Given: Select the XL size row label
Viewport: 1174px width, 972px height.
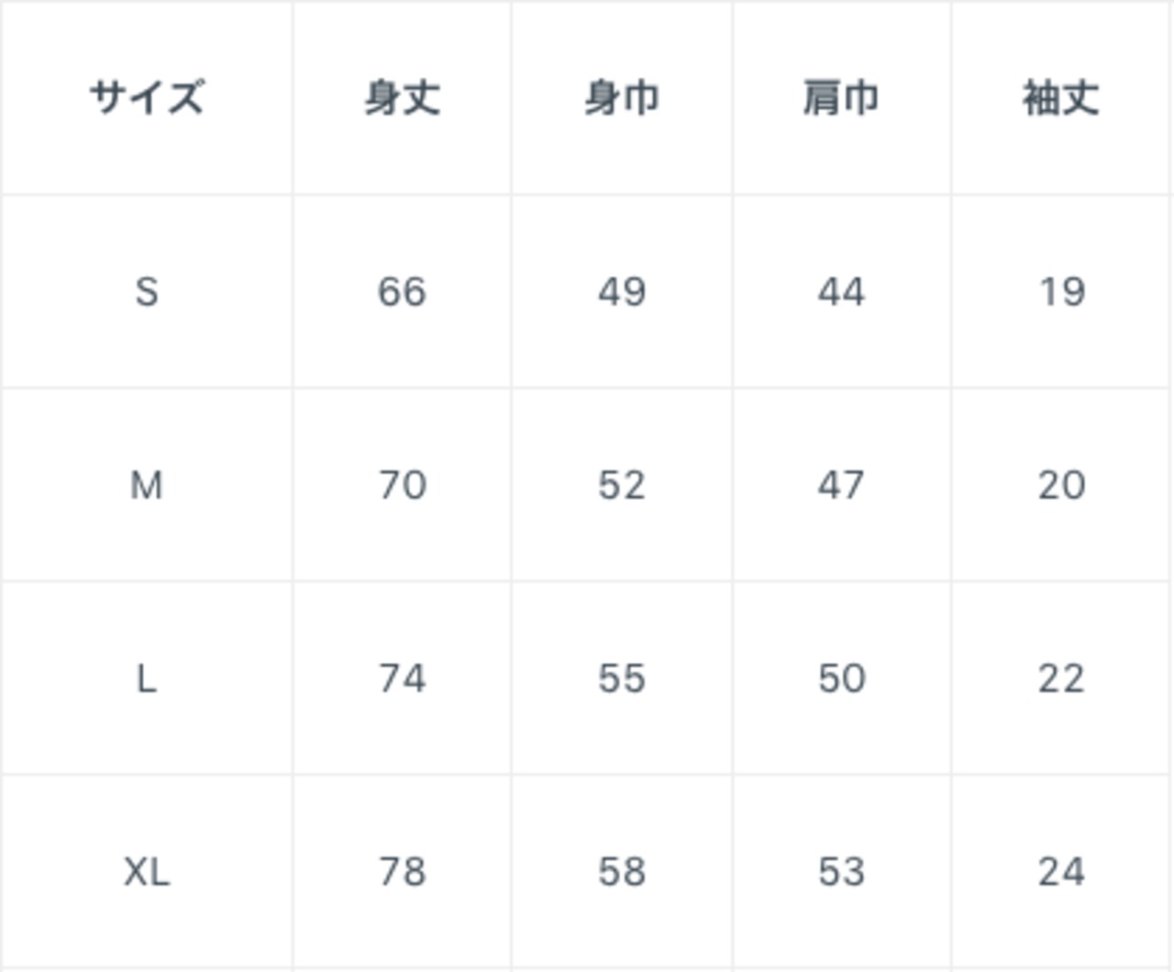Looking at the screenshot, I should tap(147, 871).
